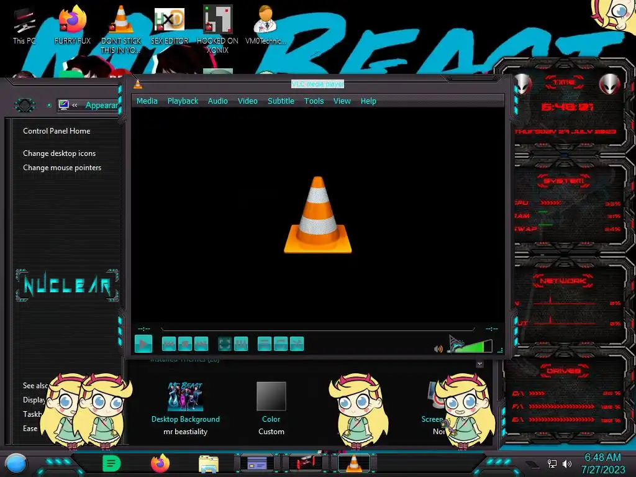Toggle VLC shuffle mode
Image resolution: width=636 pixels, height=477 pixels.
pos(297,344)
